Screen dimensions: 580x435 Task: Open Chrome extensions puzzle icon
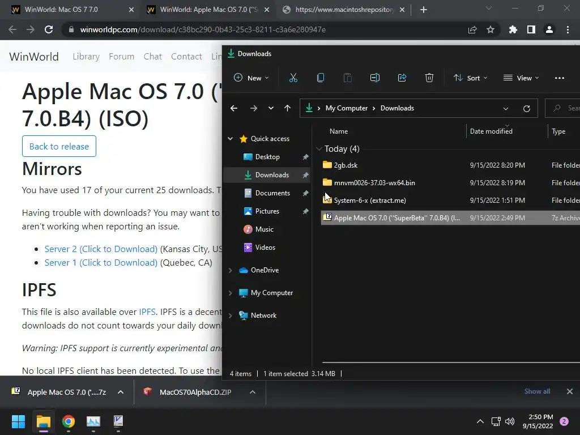click(x=513, y=29)
